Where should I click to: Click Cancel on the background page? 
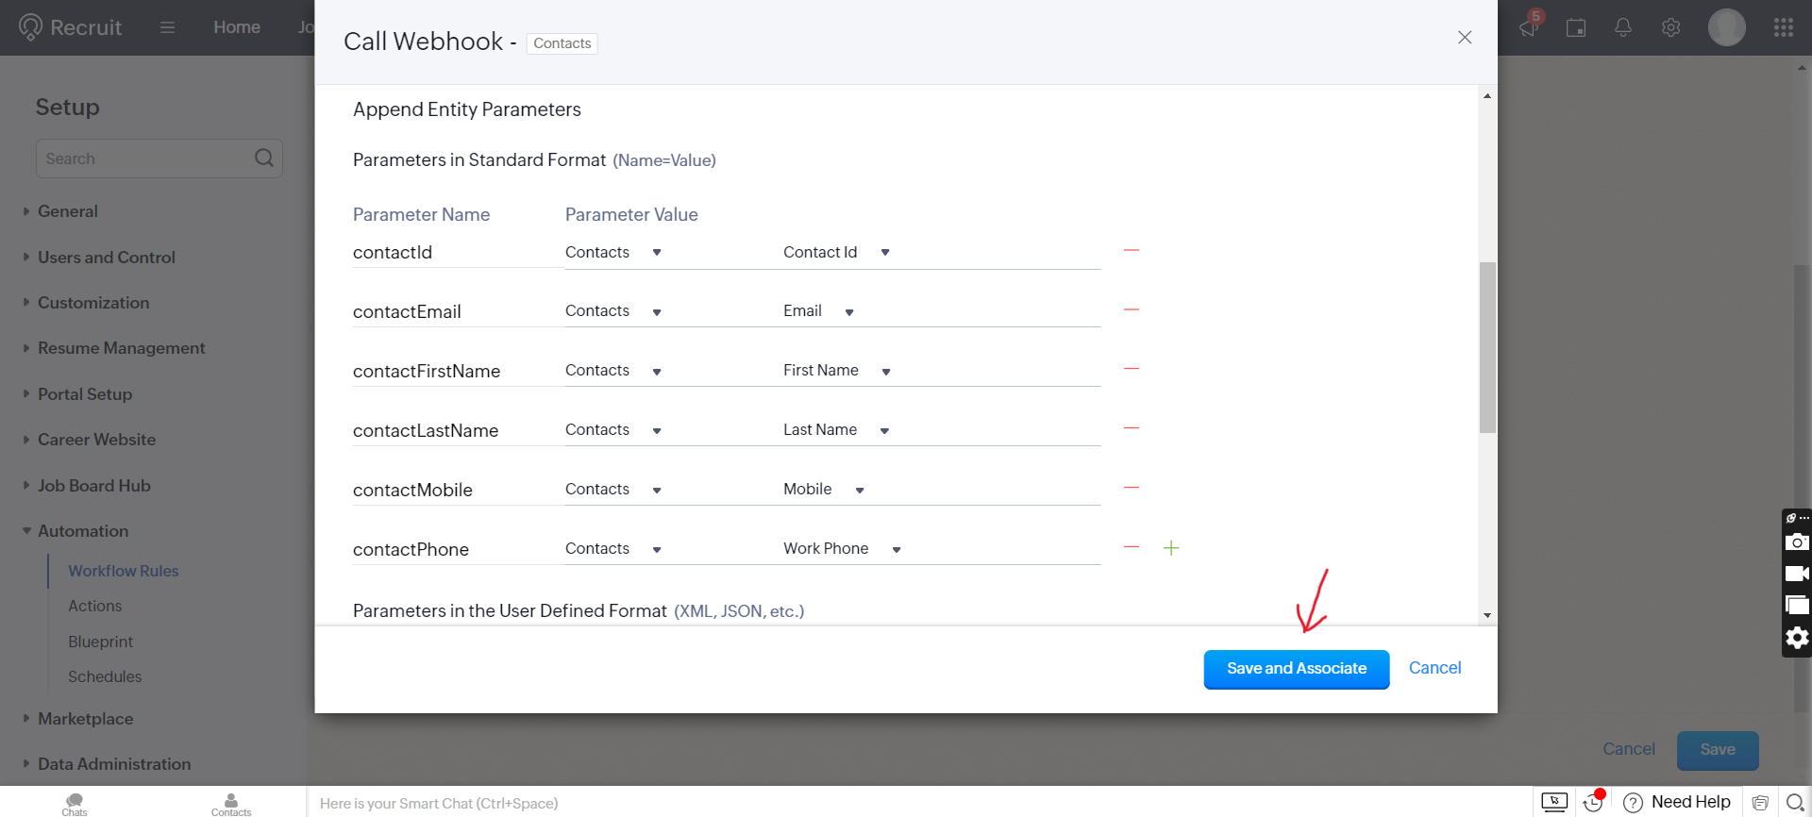(x=1629, y=749)
